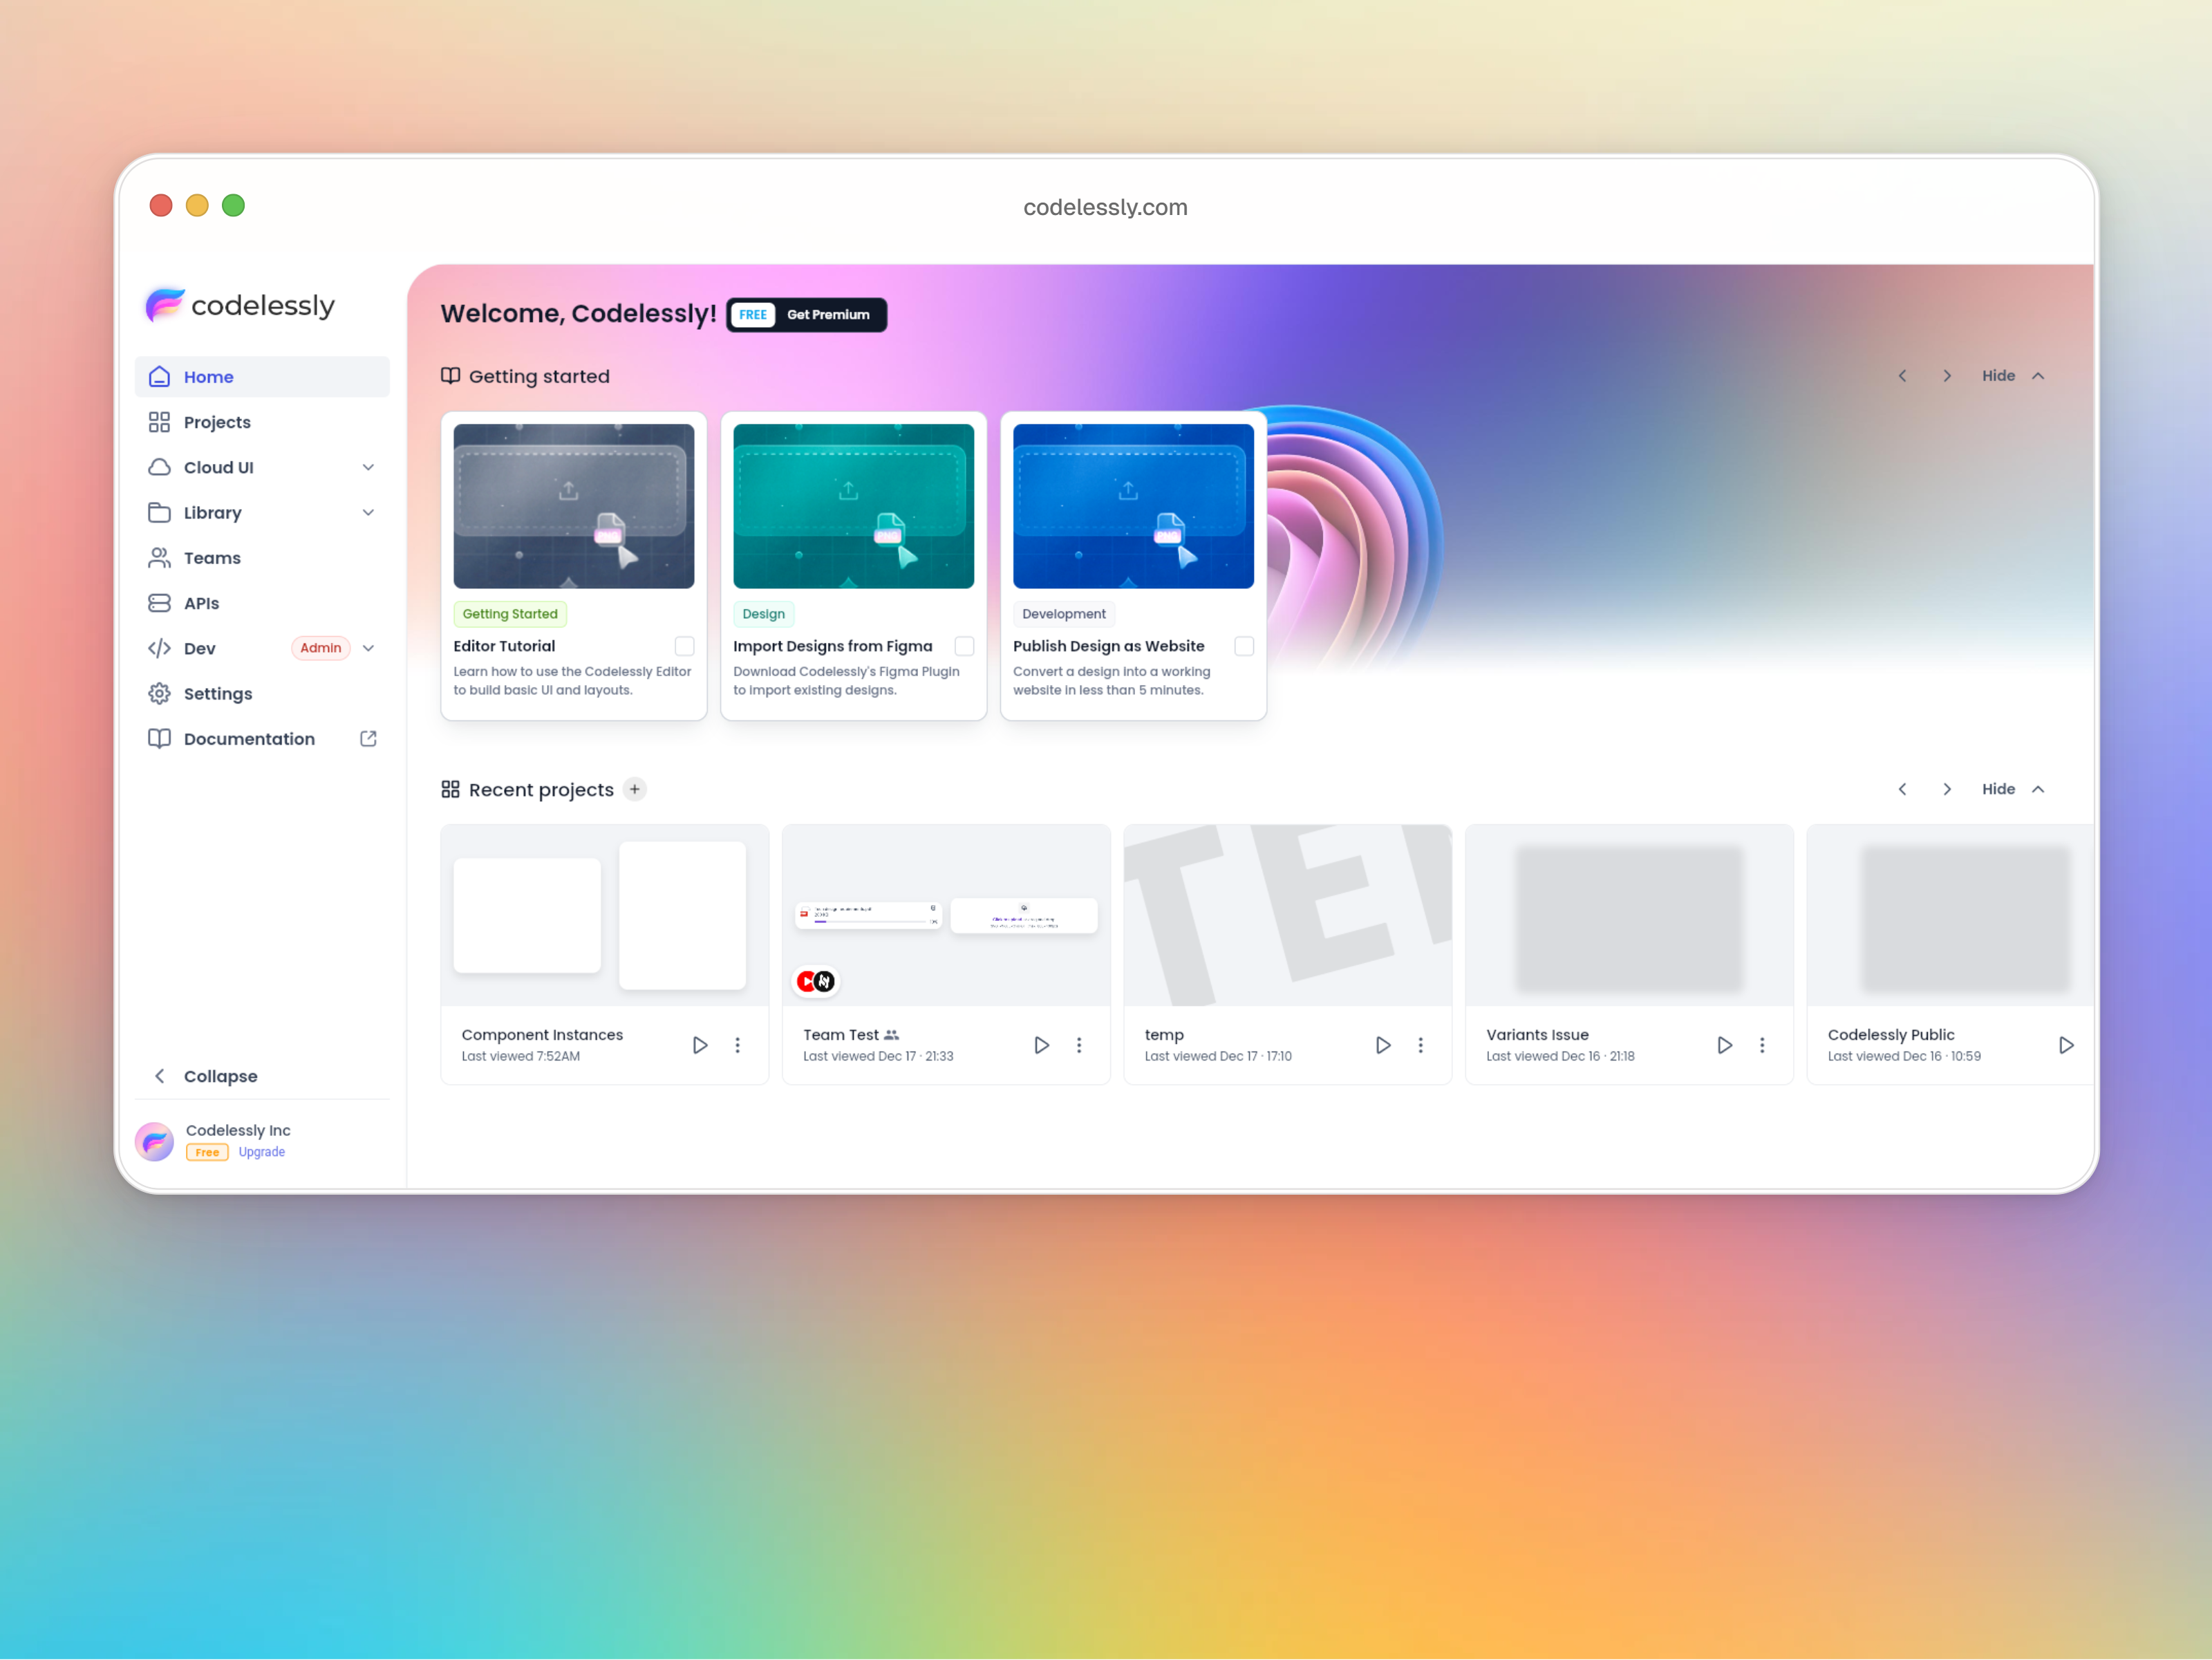Open the Publish Design as Website thumbnail
Viewport: 2212px width, 1660px height.
click(1134, 507)
